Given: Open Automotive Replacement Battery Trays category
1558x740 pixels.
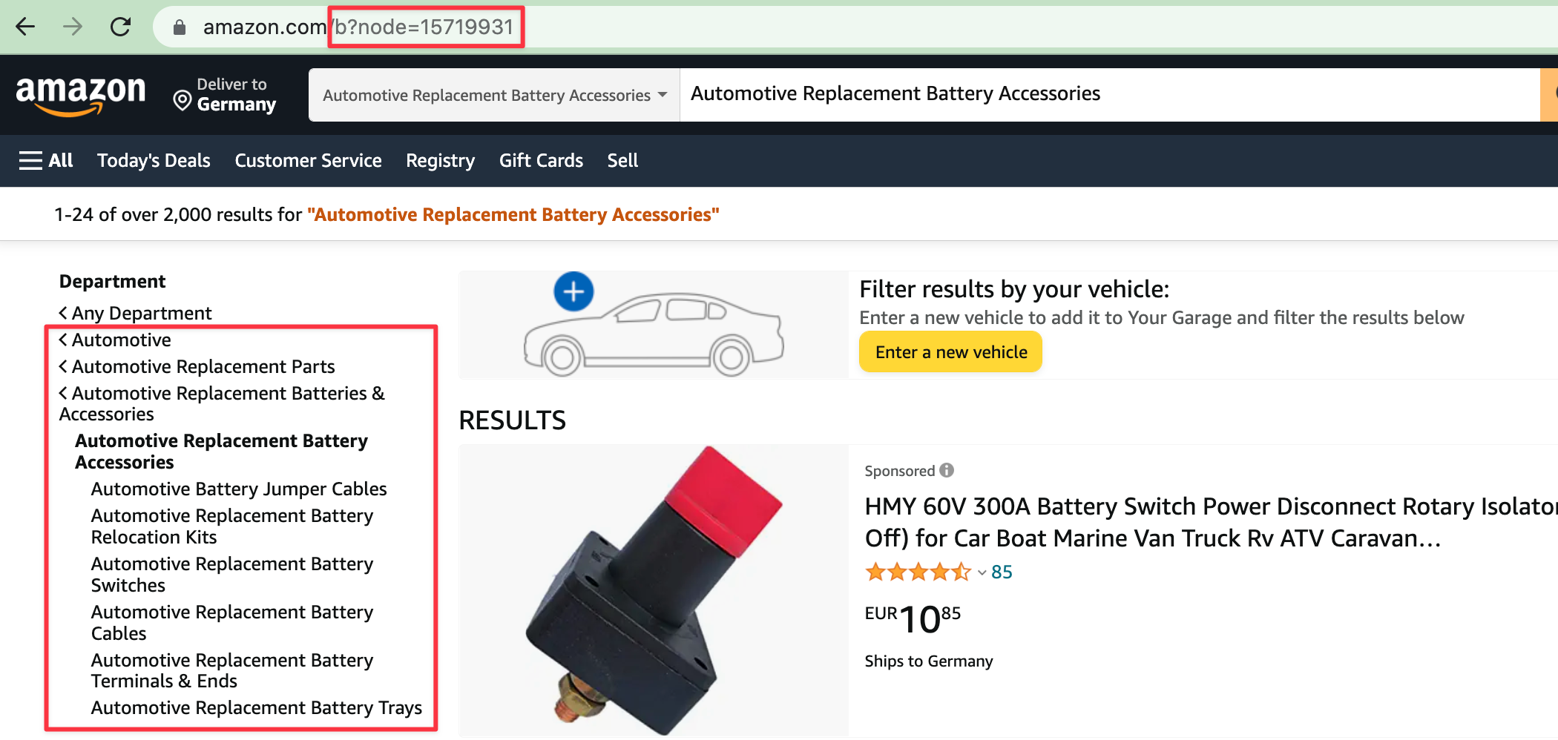Looking at the screenshot, I should pos(256,707).
